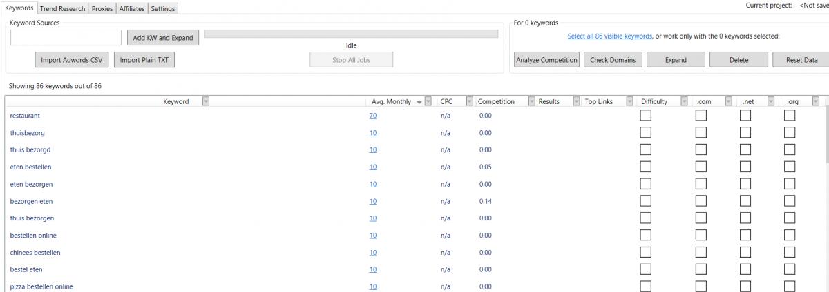
Task: Tick the .com checkbox for restaurant
Action: click(701, 116)
